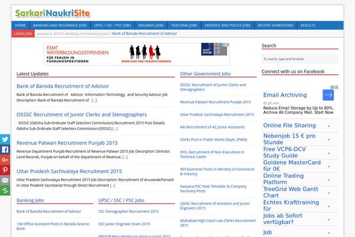The image size is (355, 237).
Task: Open ad link Goldene MasterCard für 0€
Action: tap(292, 165)
